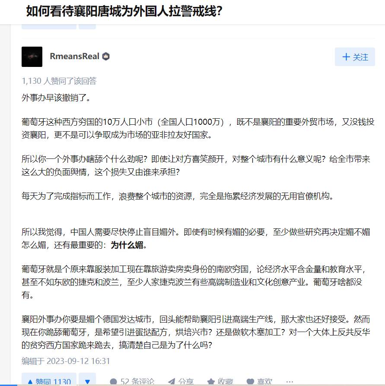The height and width of the screenshot is (386, 385).
Task: Click the 编辑于 2023-09-12 16:31 timestamp
Action: (66, 361)
